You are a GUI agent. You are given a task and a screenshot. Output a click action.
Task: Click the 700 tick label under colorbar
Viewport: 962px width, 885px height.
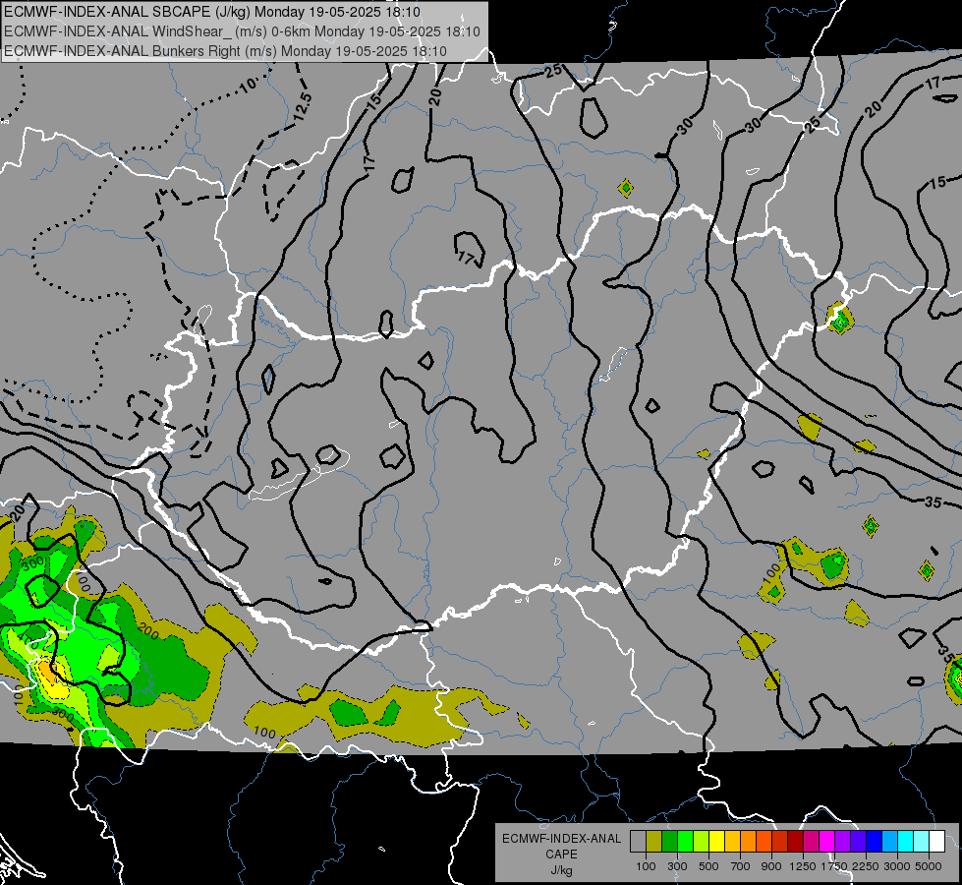pyautogui.click(x=741, y=866)
